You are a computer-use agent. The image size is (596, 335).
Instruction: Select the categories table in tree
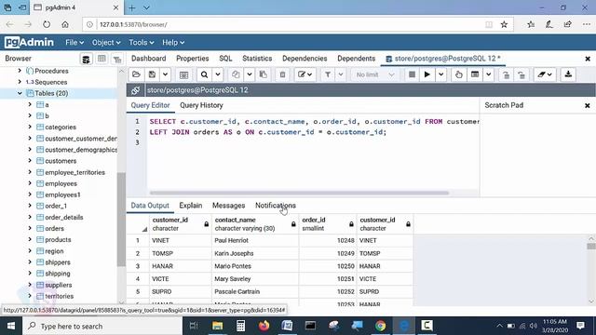(x=61, y=127)
